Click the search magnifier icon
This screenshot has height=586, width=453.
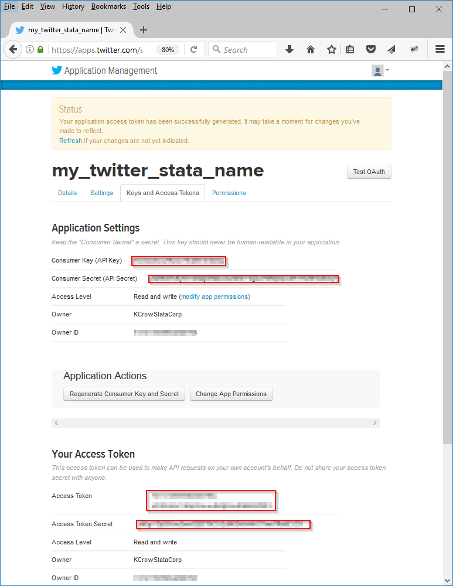coord(216,49)
